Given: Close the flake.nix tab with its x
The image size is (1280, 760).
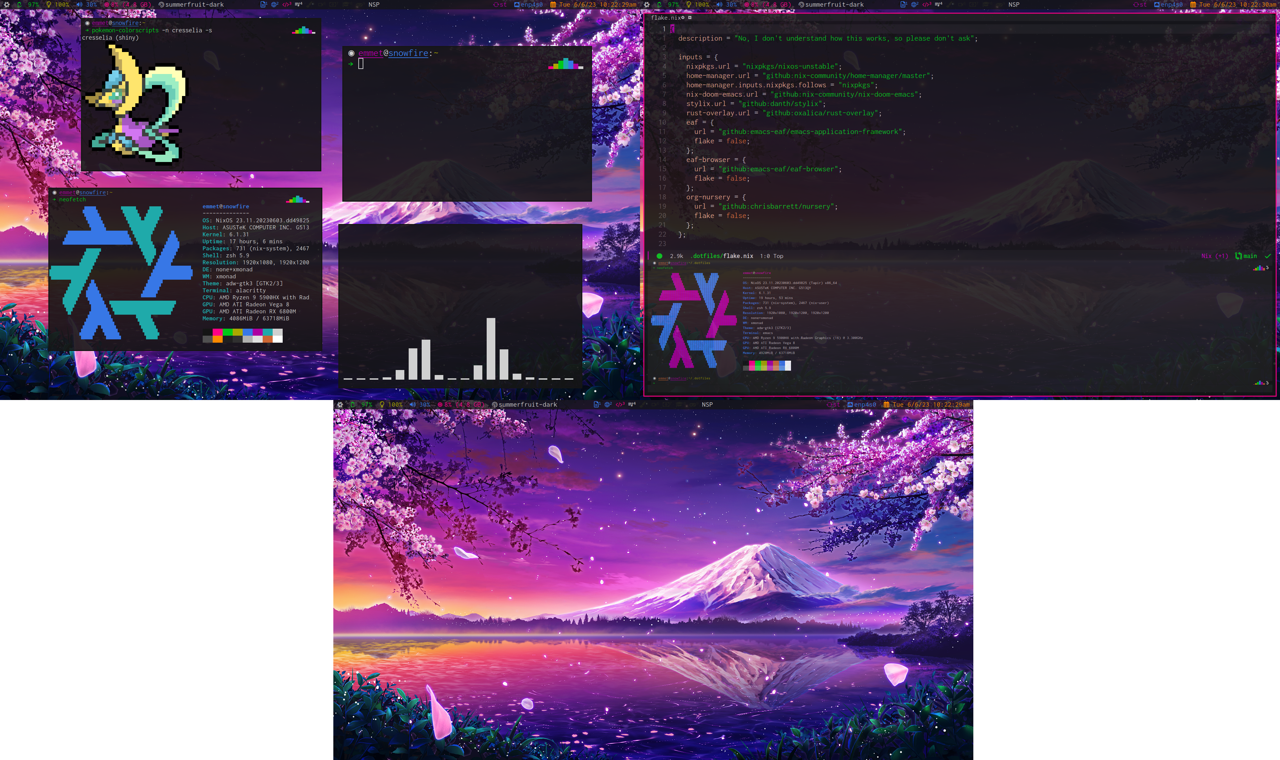Looking at the screenshot, I should tap(682, 18).
